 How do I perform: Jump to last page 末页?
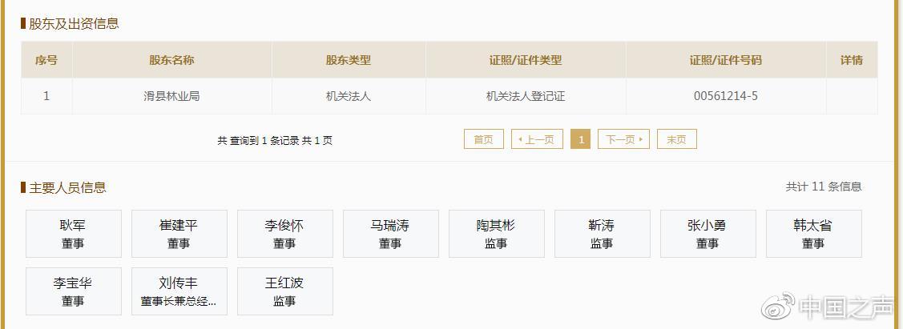click(676, 139)
